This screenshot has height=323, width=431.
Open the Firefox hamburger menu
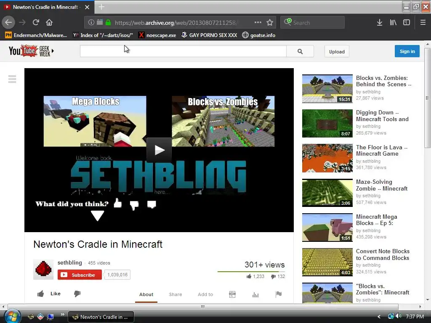click(423, 22)
